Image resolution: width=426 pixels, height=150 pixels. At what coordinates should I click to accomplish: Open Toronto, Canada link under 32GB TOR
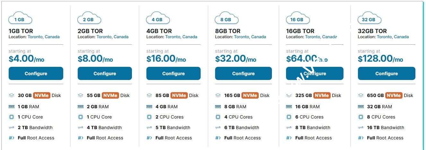393,37
